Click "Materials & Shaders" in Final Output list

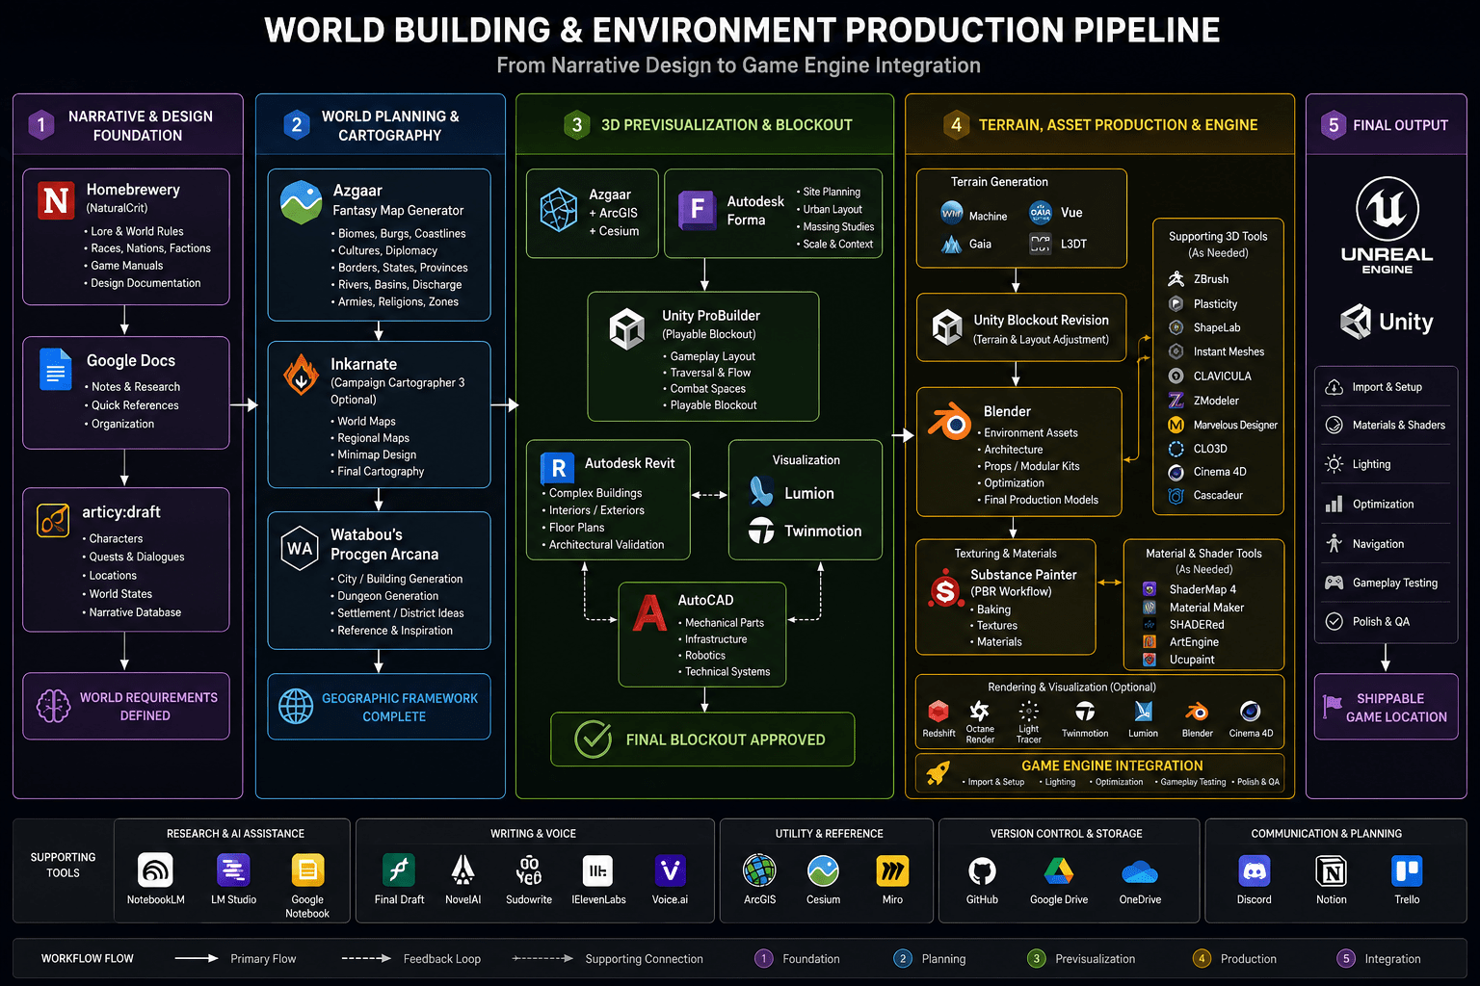click(x=1399, y=425)
